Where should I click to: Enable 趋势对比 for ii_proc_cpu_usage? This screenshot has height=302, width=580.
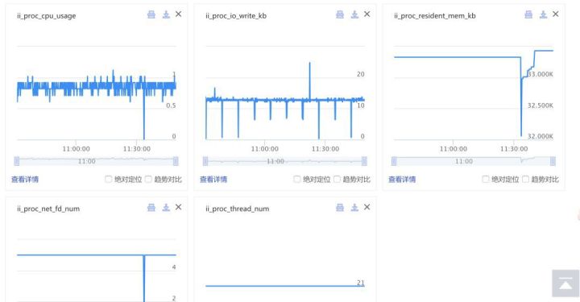click(148, 180)
